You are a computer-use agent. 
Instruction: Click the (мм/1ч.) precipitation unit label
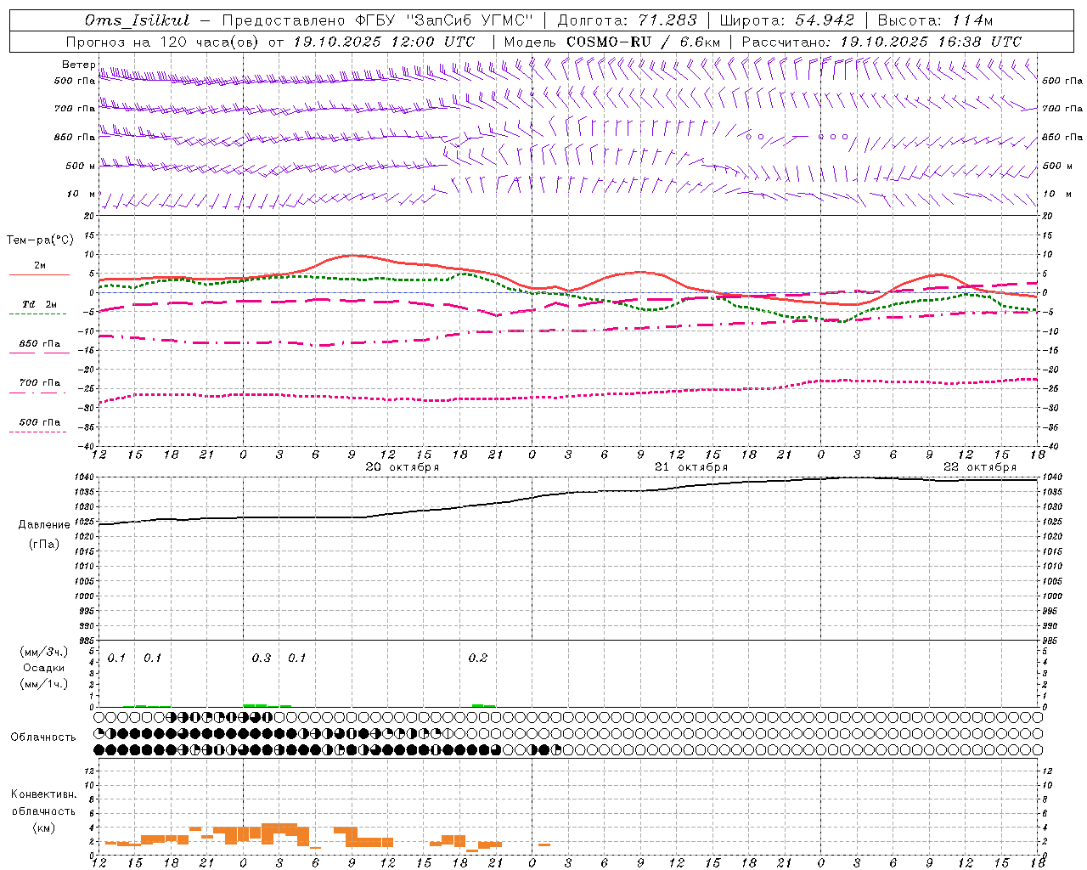pos(44,684)
